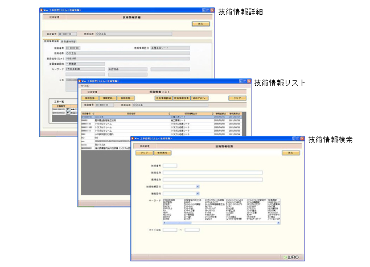Open the ファイル menu in 技術情報リスト
The height and width of the screenshot is (267, 370).
[85, 86]
